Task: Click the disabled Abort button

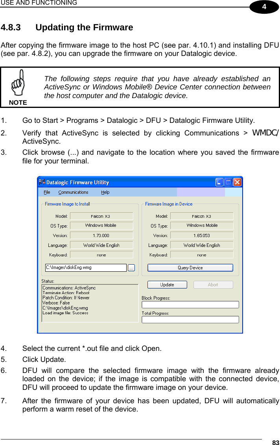Action: click(x=213, y=285)
